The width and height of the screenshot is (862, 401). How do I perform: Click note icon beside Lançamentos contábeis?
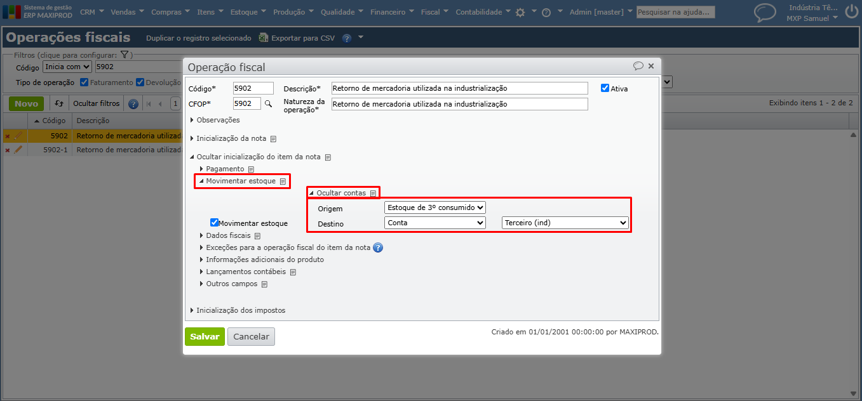coord(293,272)
